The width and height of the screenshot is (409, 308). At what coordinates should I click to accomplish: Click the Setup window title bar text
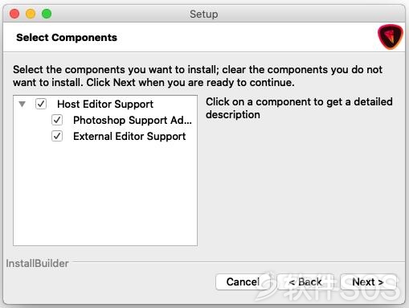(x=204, y=14)
